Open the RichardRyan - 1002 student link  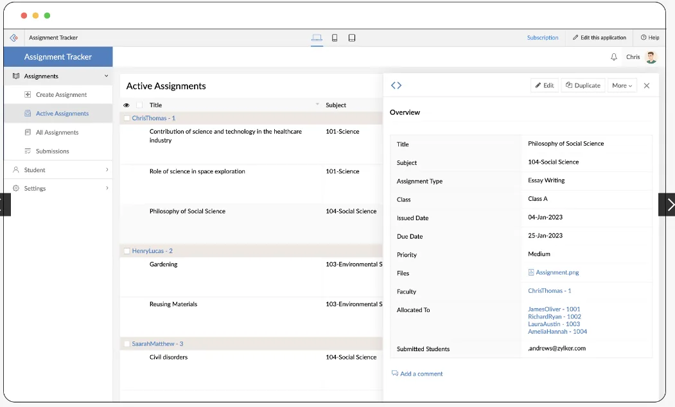coord(554,316)
